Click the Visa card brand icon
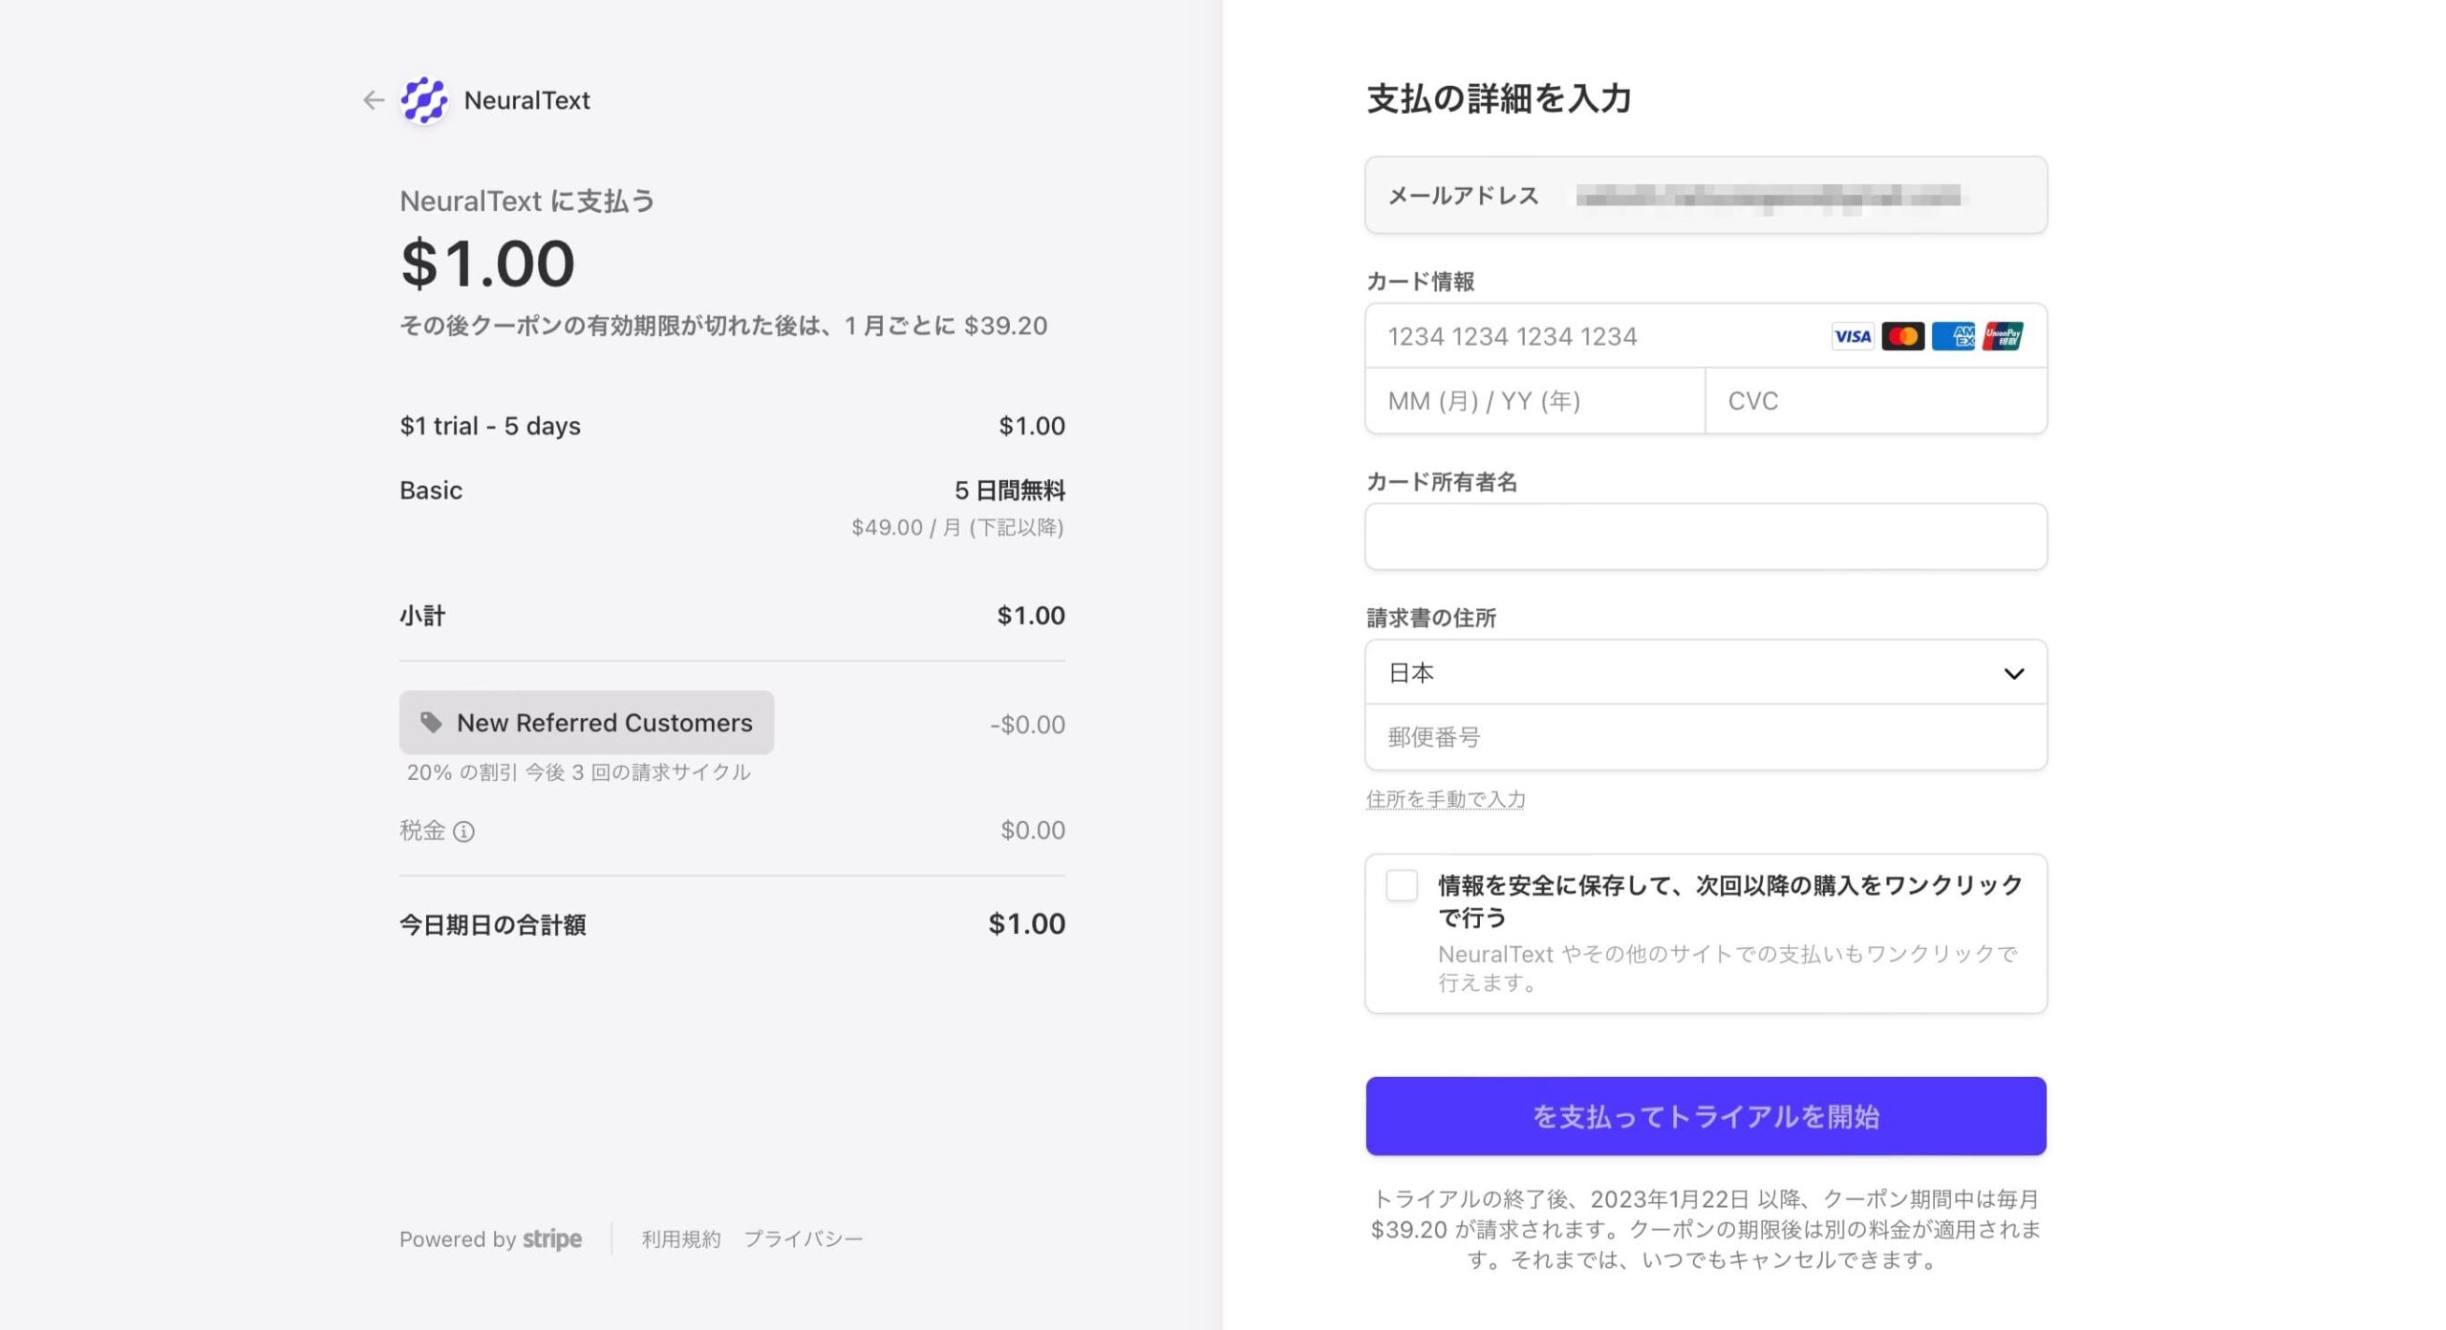The image size is (2446, 1330). click(x=1852, y=336)
